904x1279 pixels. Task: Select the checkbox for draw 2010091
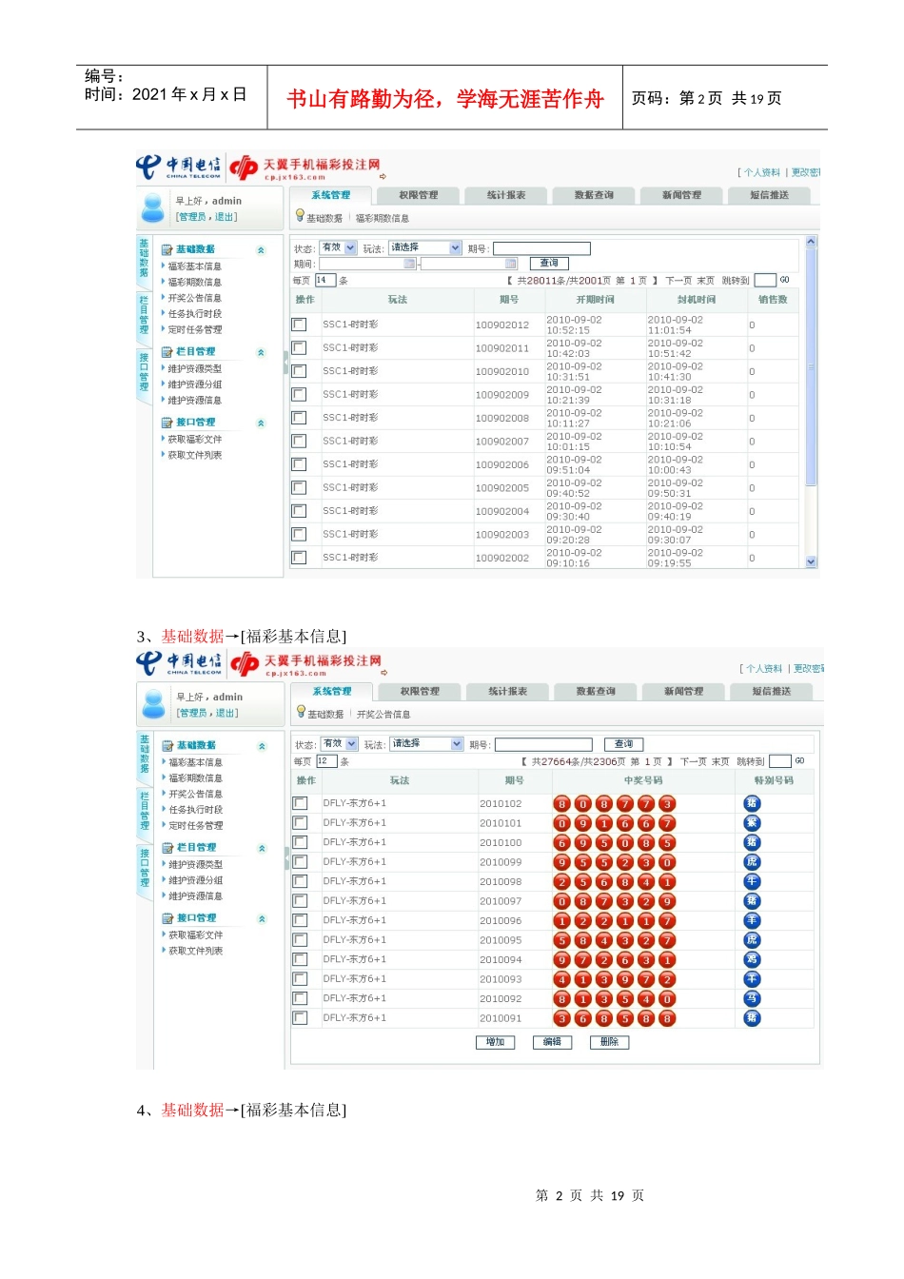coord(300,1018)
